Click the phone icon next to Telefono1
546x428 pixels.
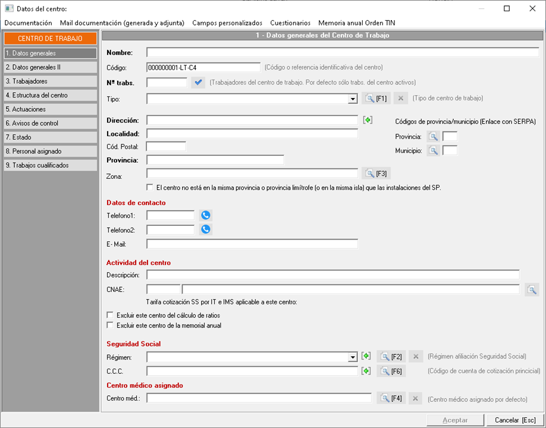[x=206, y=215]
